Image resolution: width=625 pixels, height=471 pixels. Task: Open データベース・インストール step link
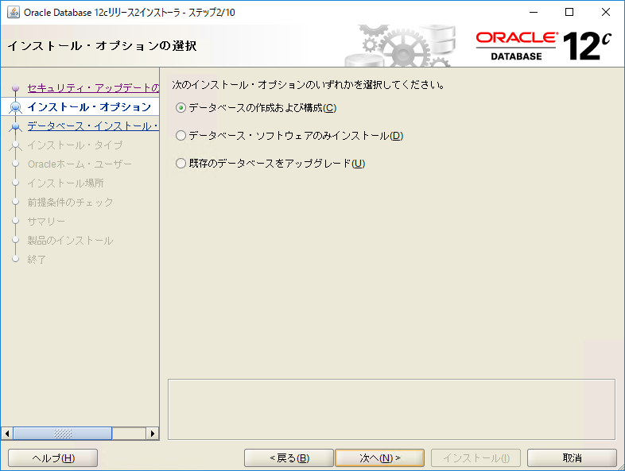[93, 126]
